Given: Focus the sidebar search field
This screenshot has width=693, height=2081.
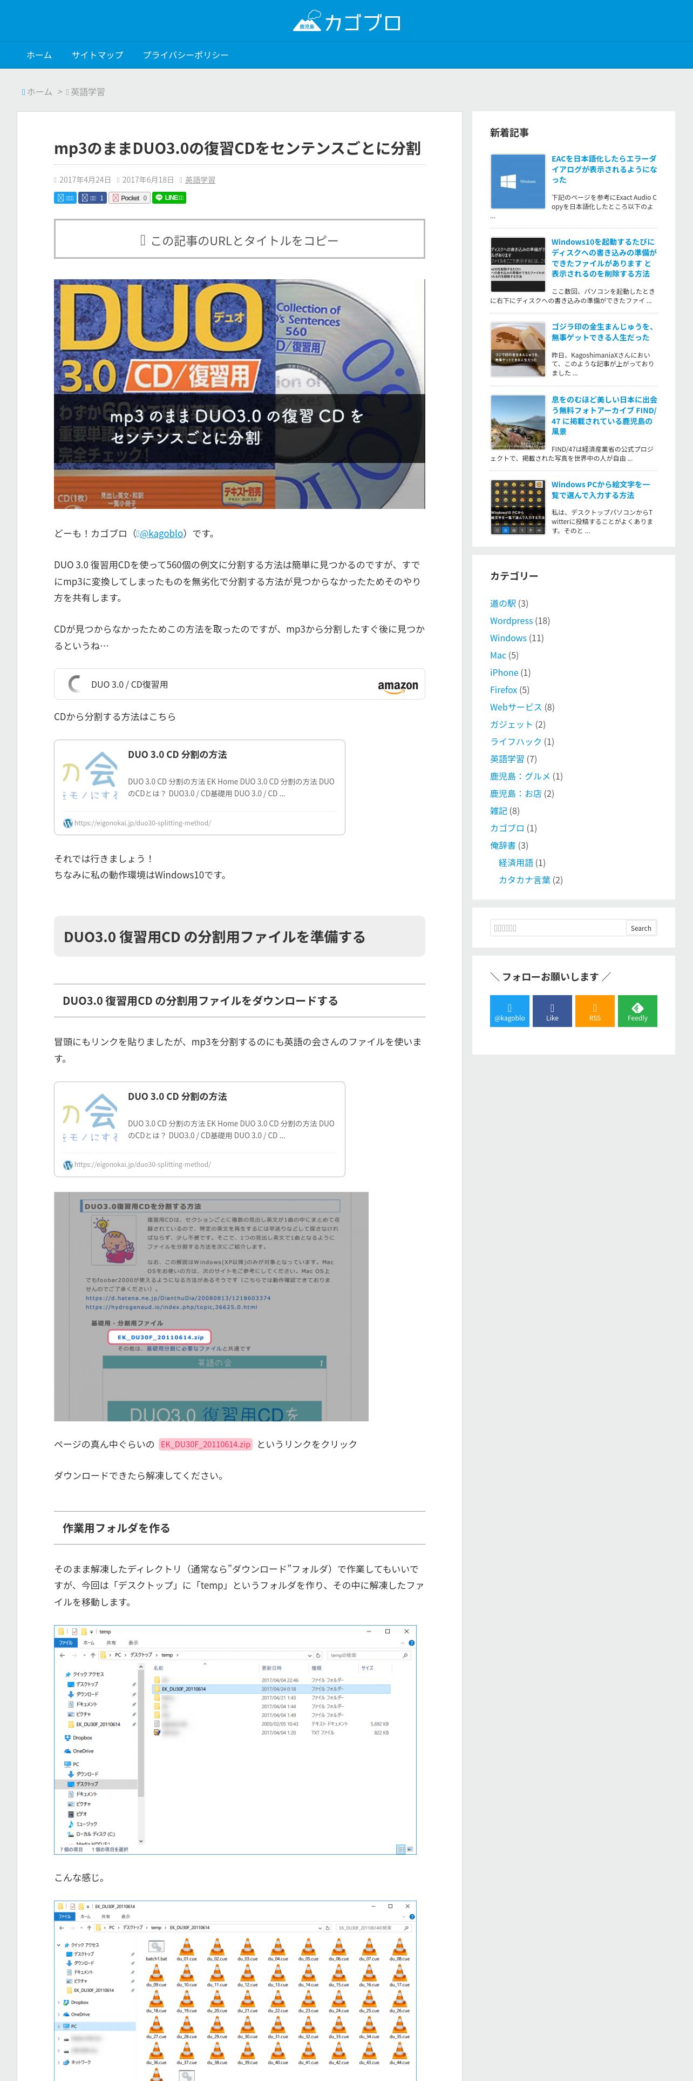Looking at the screenshot, I should click(558, 928).
